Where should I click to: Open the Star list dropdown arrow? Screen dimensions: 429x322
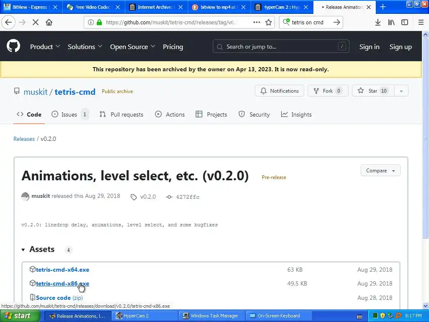[401, 91]
